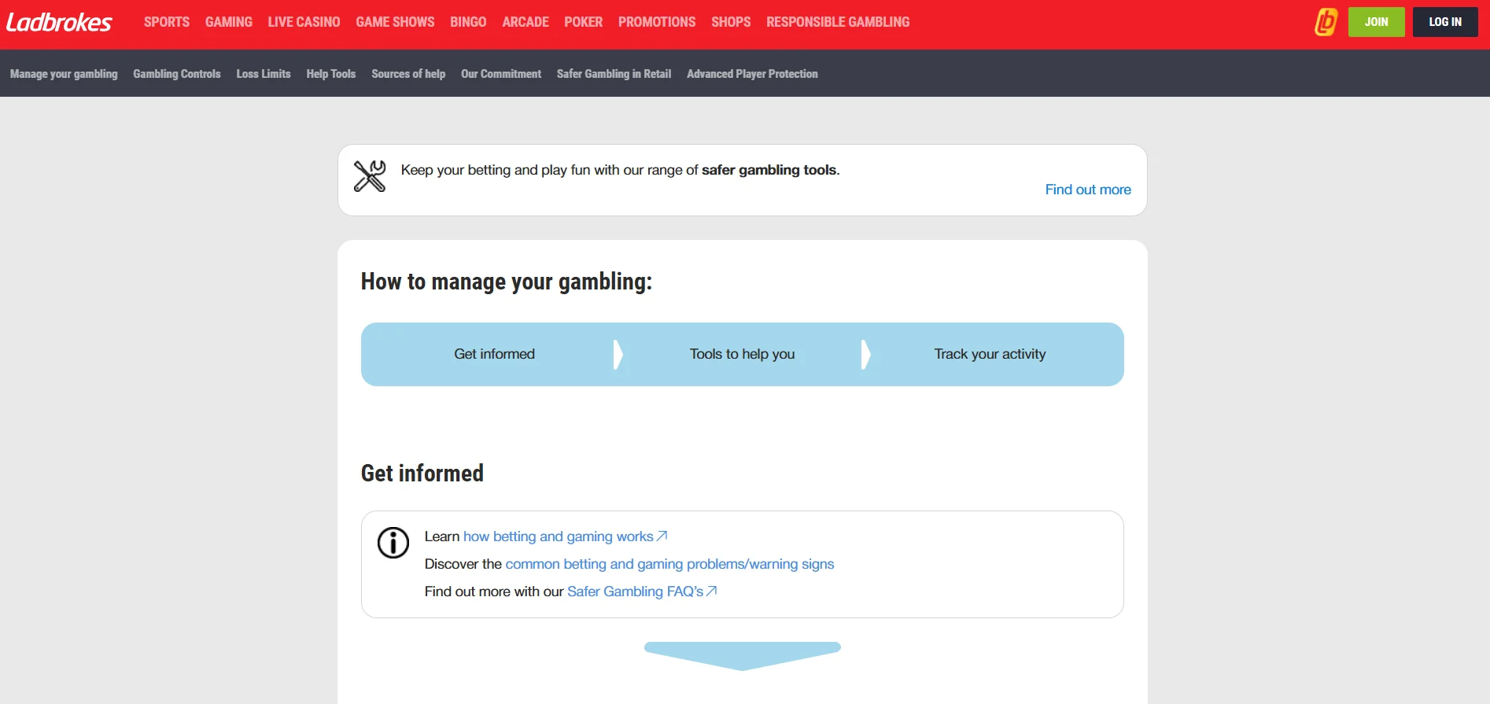The height and width of the screenshot is (704, 1490).
Task: Select RESPONSIBLE GAMBLING in the top nav
Action: click(x=838, y=22)
